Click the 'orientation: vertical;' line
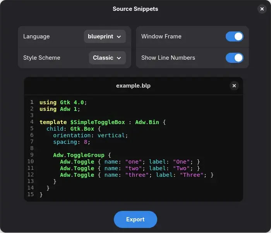The image size is (271, 233). (x=90, y=135)
